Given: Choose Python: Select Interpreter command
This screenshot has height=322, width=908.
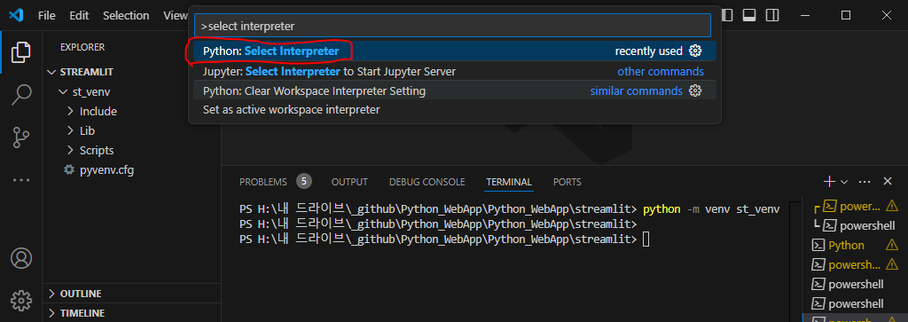Looking at the screenshot, I should pyautogui.click(x=455, y=51).
